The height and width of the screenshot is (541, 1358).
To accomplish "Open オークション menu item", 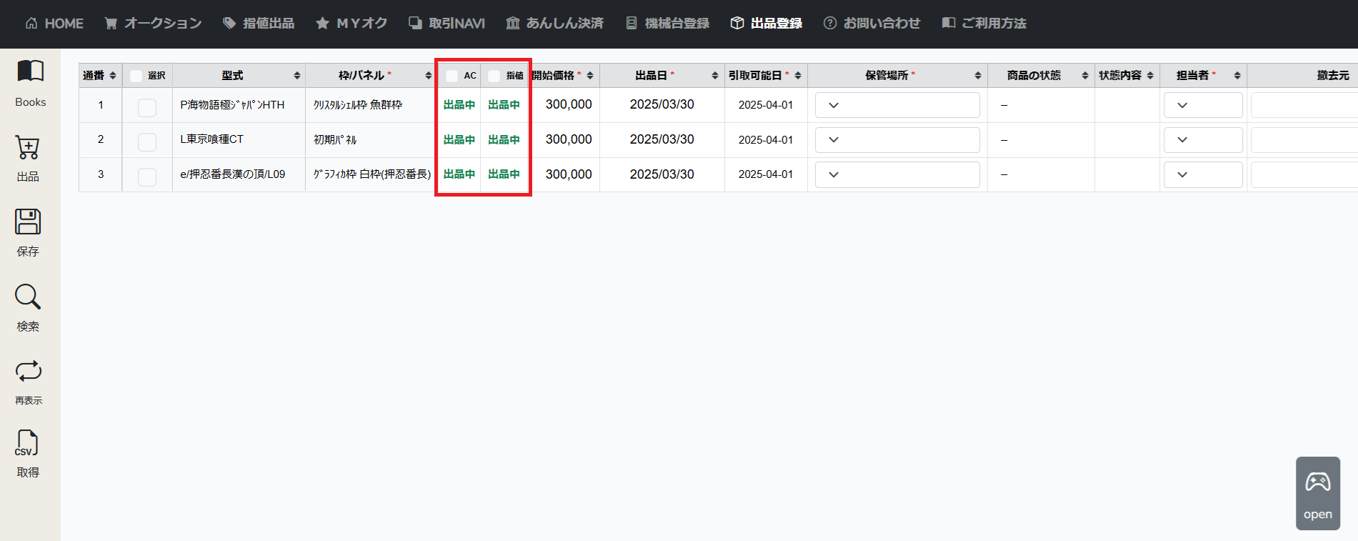I will [153, 24].
